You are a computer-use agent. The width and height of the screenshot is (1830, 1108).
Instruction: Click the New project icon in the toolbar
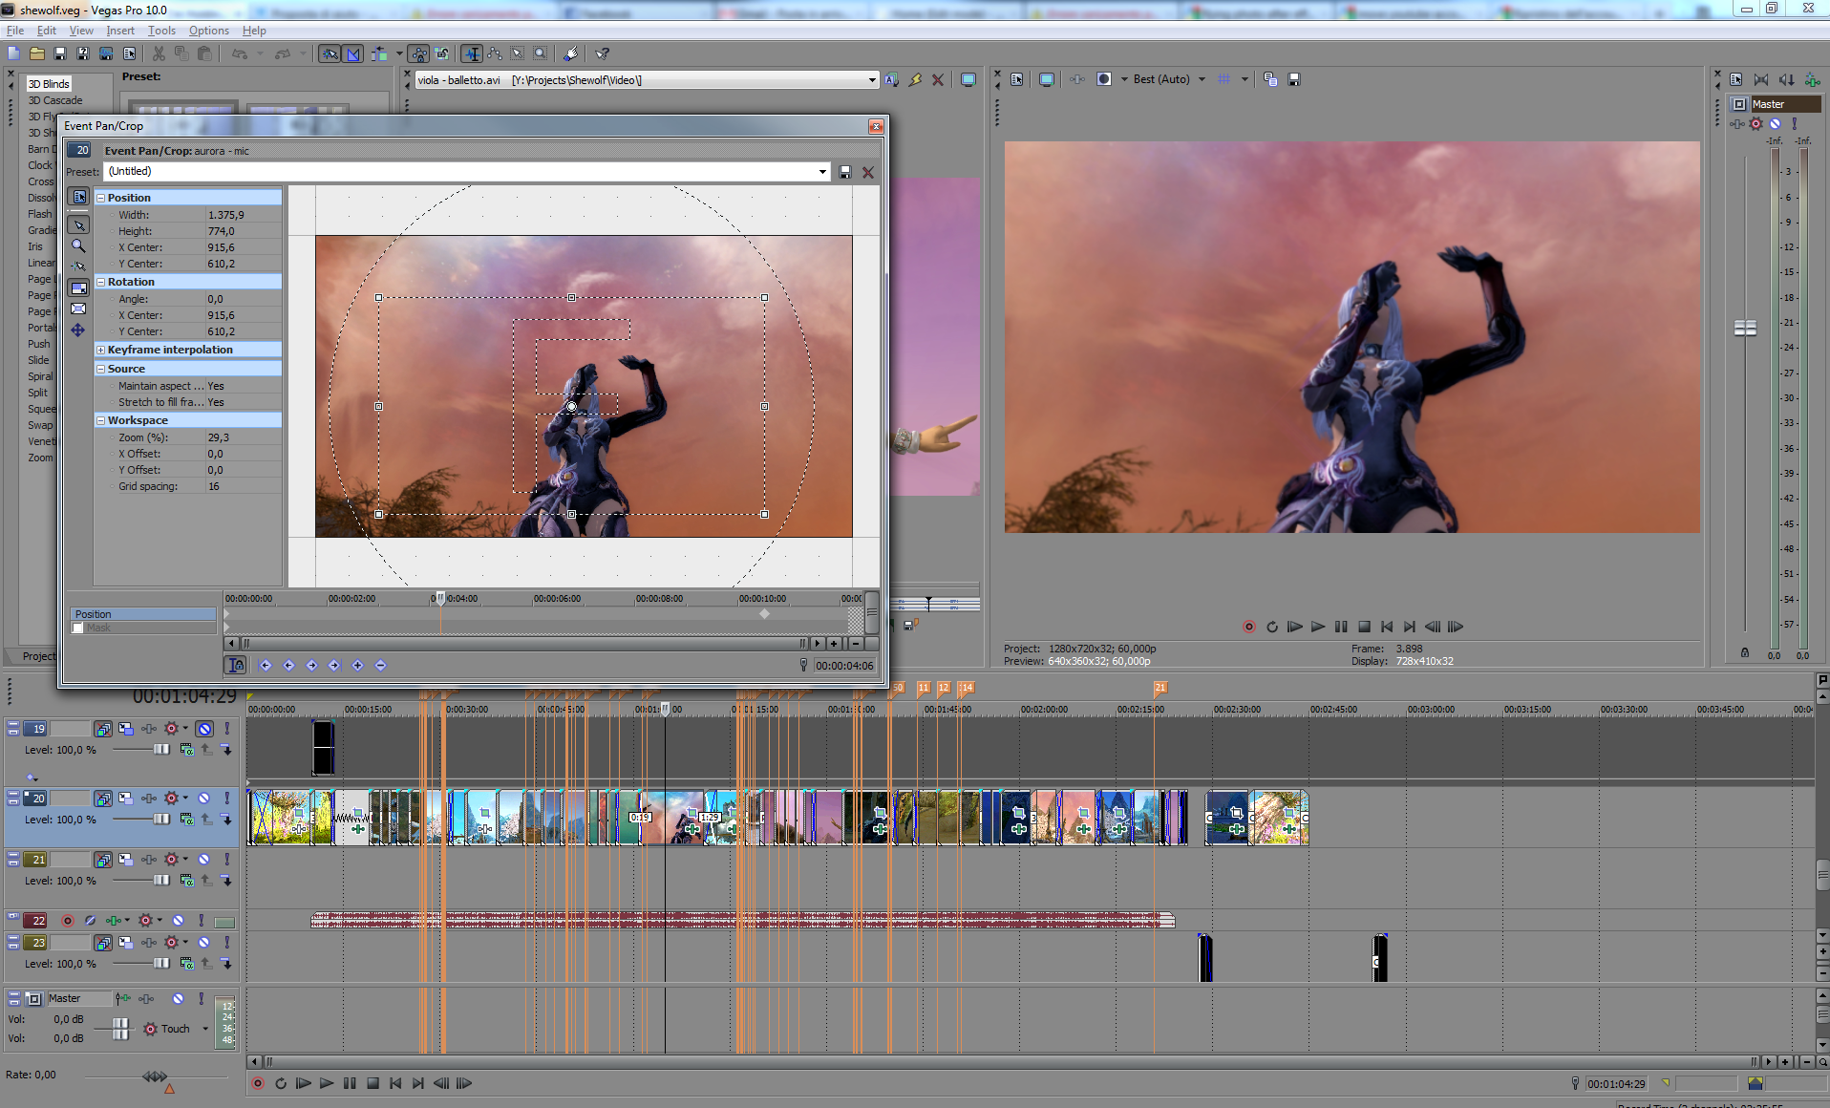[x=13, y=53]
